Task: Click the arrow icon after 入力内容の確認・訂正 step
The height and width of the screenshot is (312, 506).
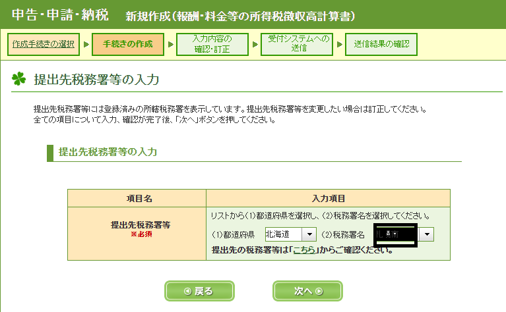Action: point(254,45)
